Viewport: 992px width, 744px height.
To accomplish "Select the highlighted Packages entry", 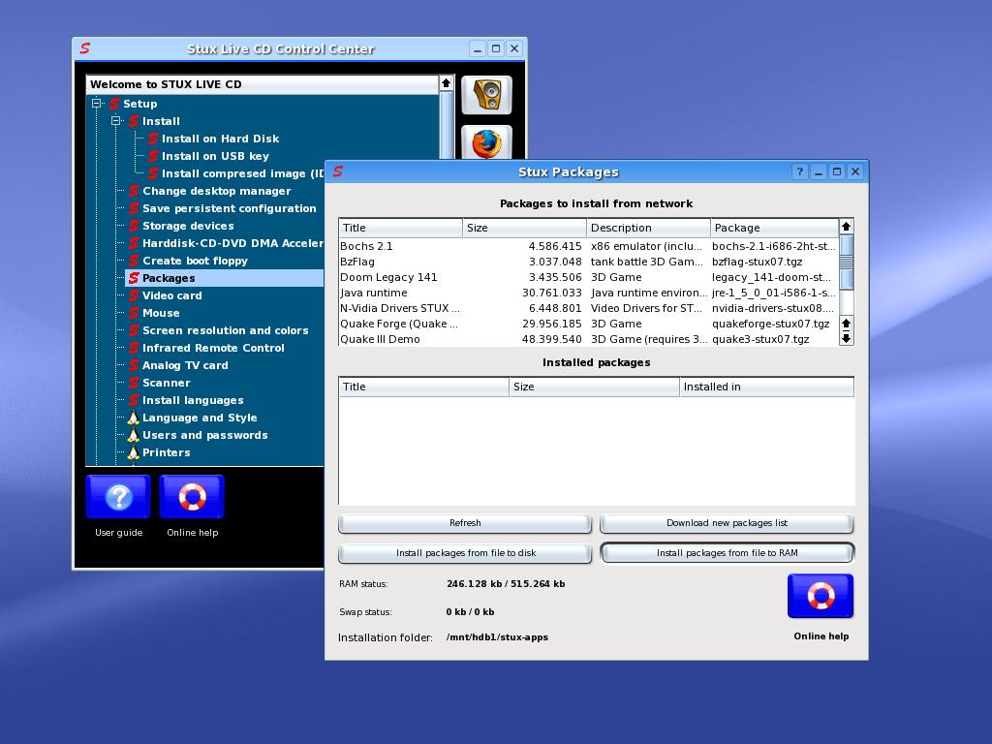I will pyautogui.click(x=225, y=278).
